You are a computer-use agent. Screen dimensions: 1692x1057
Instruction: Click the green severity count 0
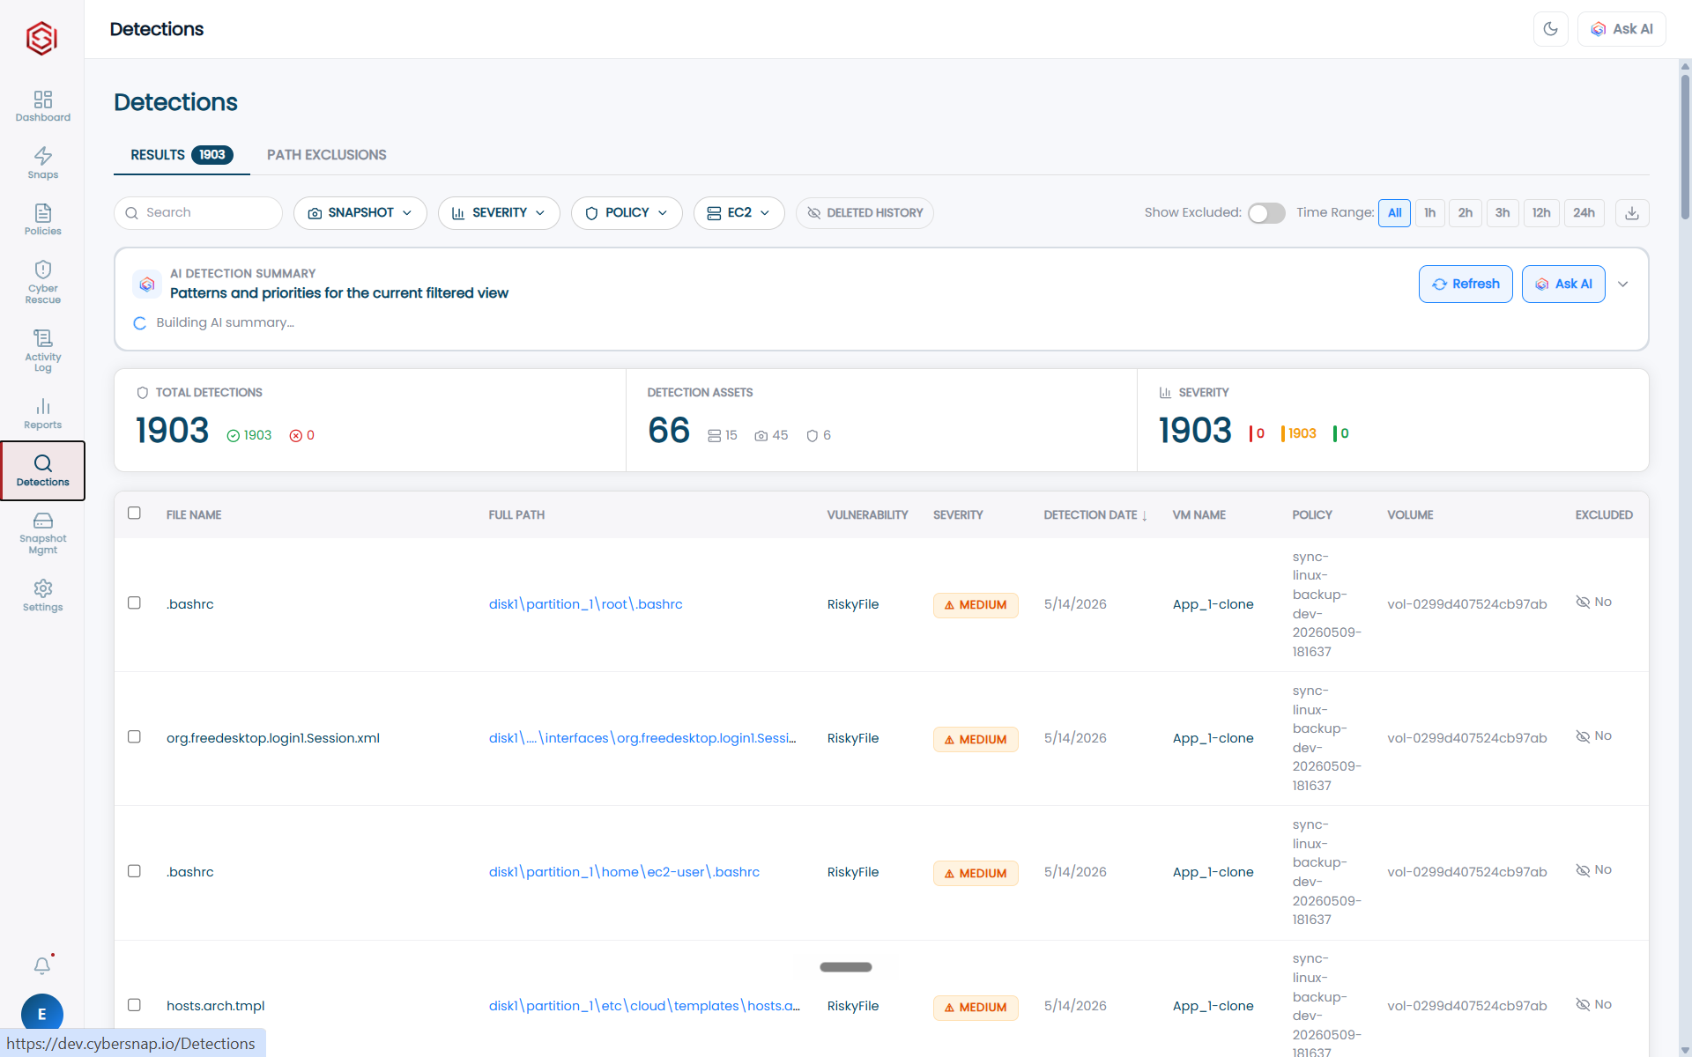click(1341, 433)
